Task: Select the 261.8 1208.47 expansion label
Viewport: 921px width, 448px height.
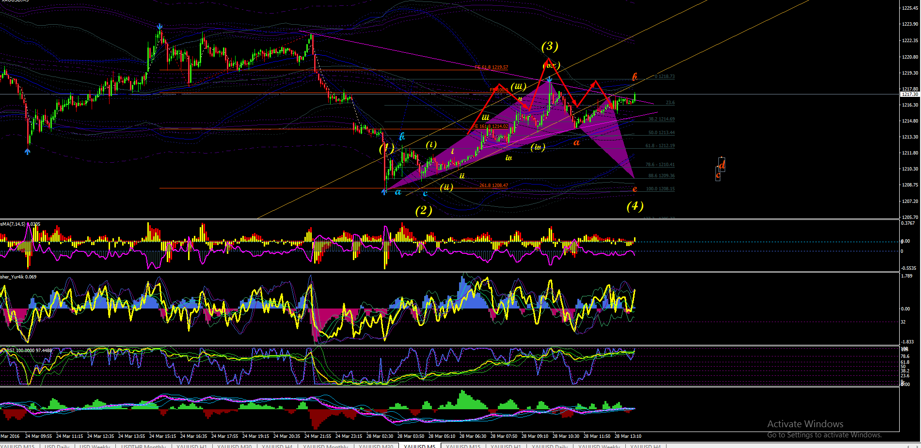Action: point(494,185)
